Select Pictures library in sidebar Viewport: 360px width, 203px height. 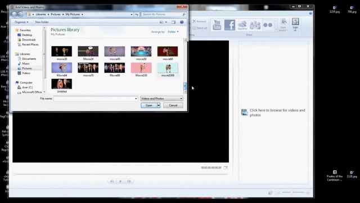25,68
